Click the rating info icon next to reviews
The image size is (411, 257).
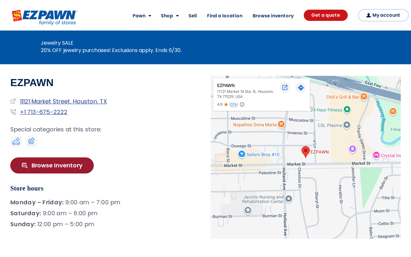tap(242, 104)
